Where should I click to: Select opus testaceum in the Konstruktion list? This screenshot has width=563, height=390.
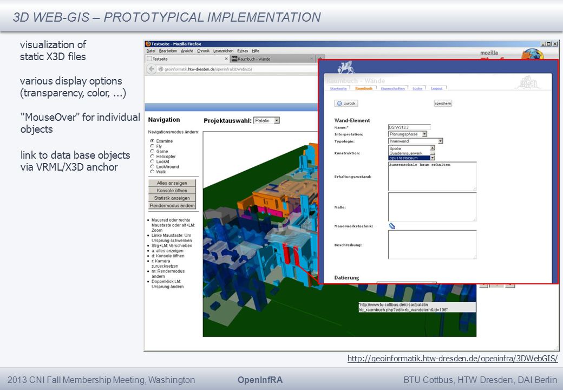pyautogui.click(x=409, y=158)
